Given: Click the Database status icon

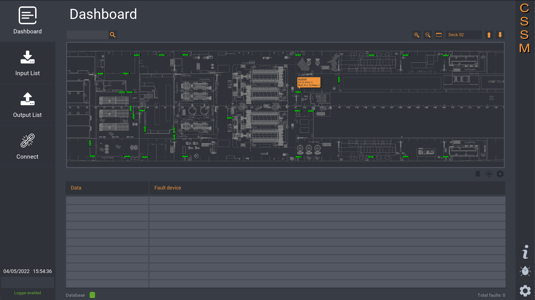Looking at the screenshot, I should click(x=92, y=295).
